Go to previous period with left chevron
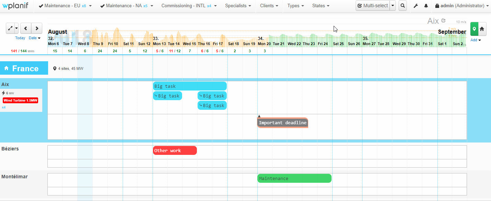 pos(25,28)
